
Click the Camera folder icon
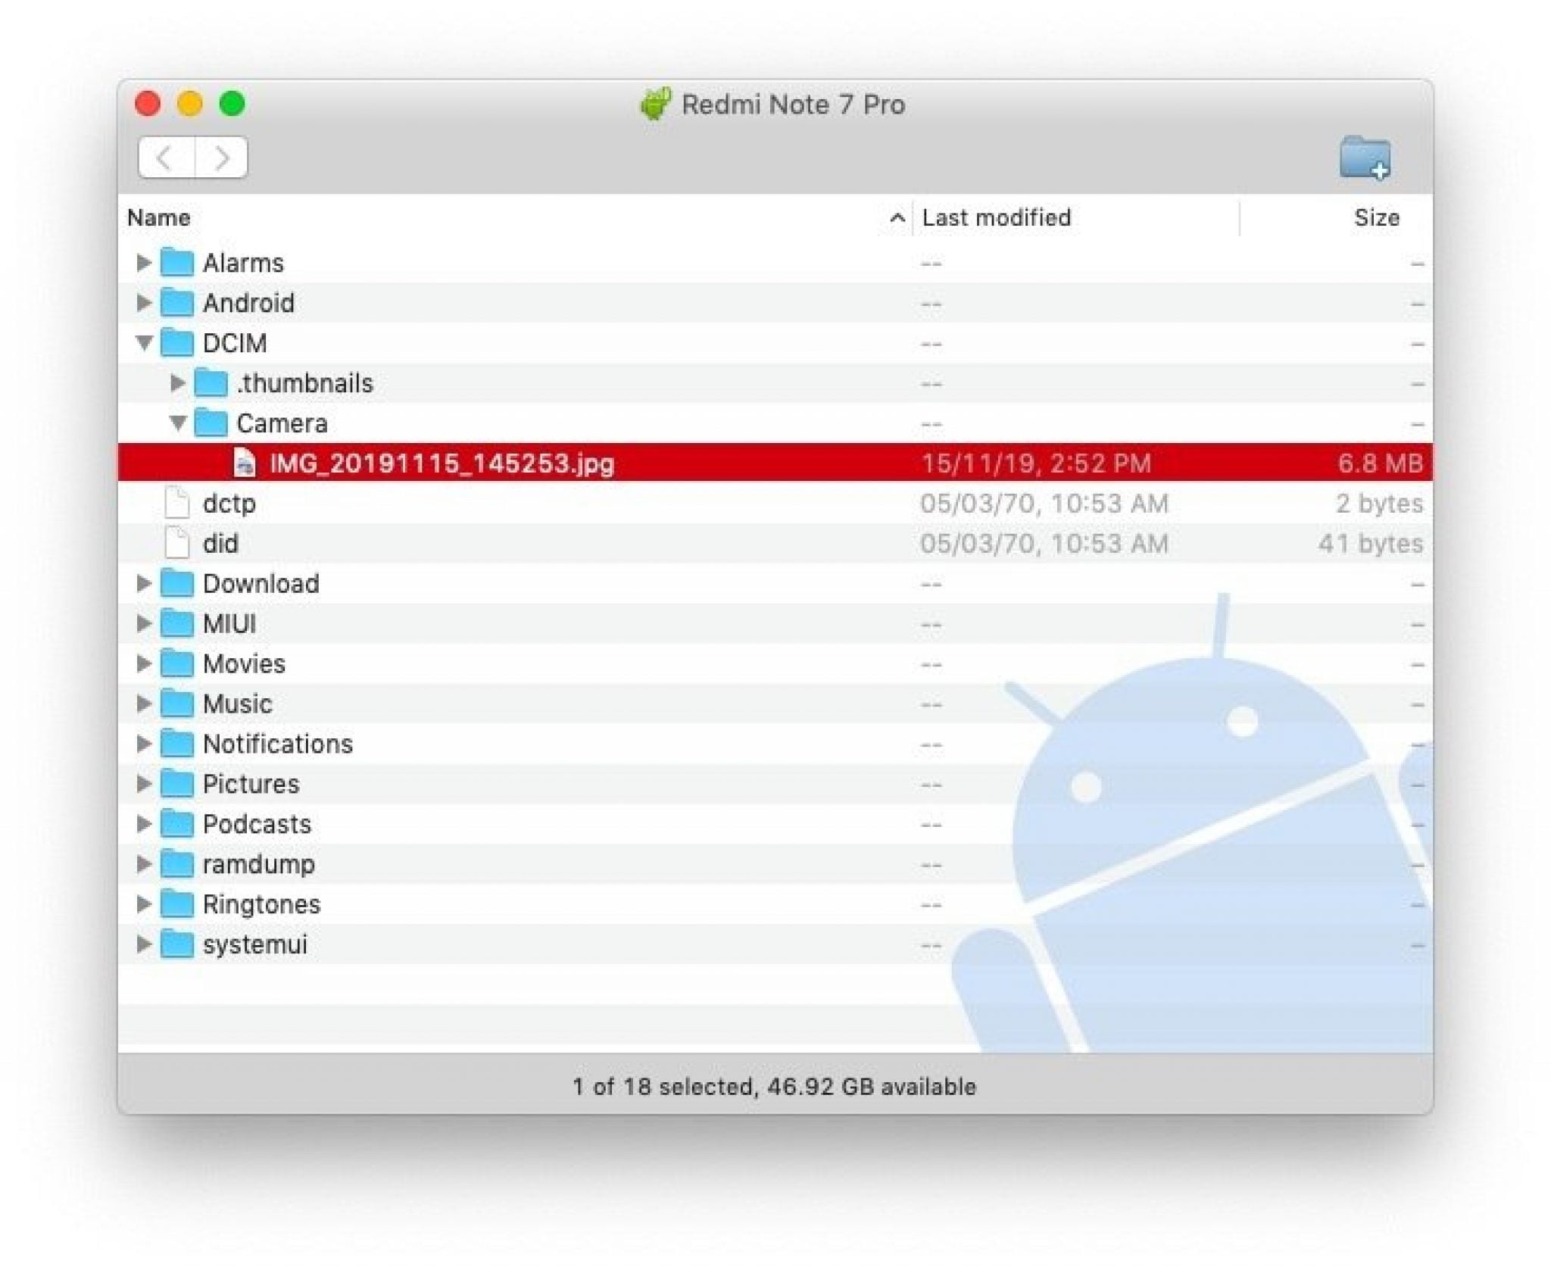tap(211, 423)
